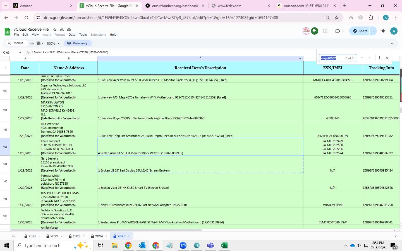Screen dimensions: 402x251
Task: Click the Chrome extensions puzzle icon
Action: tap(371, 18)
